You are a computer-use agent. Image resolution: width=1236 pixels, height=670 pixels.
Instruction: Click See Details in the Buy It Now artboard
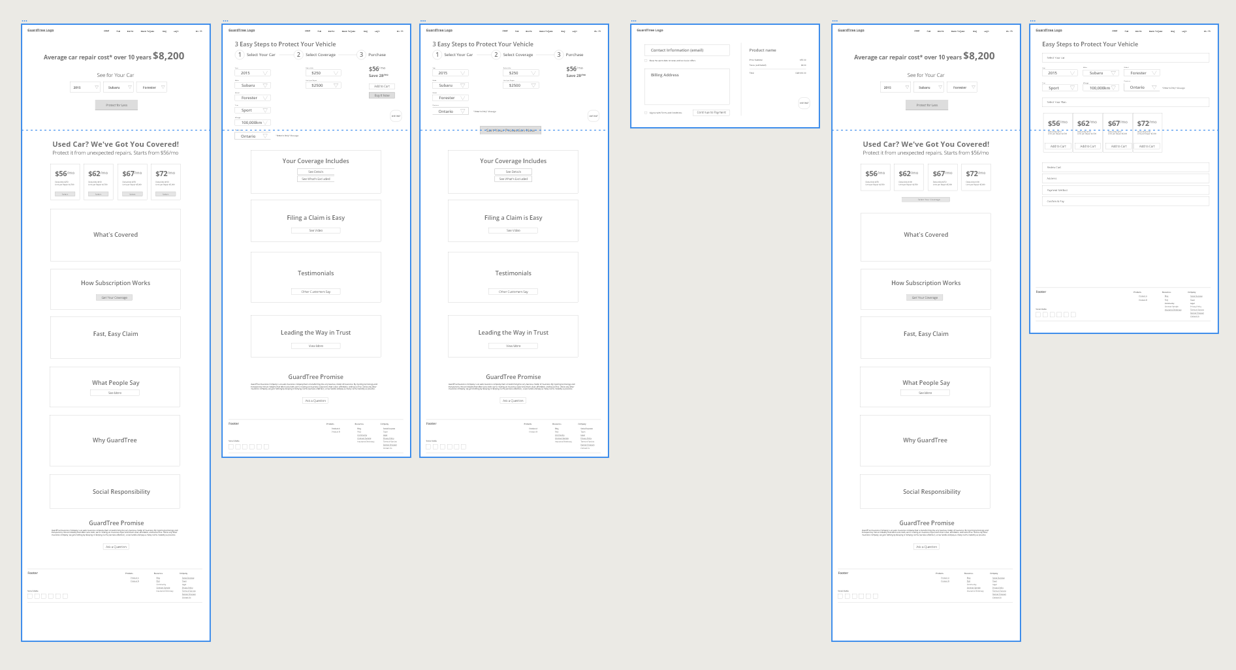coord(316,172)
